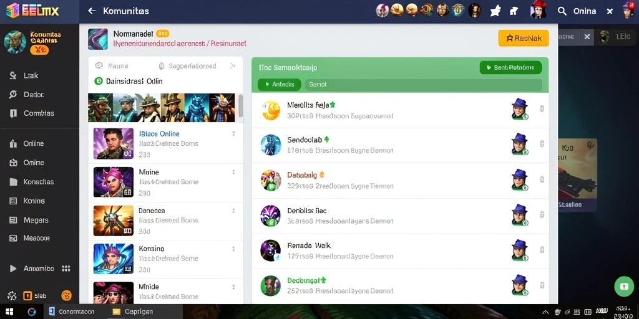Screen dimensions: 639x319
Task: Click the orange emoji icon in sidebar
Action: pyautogui.click(x=66, y=295)
